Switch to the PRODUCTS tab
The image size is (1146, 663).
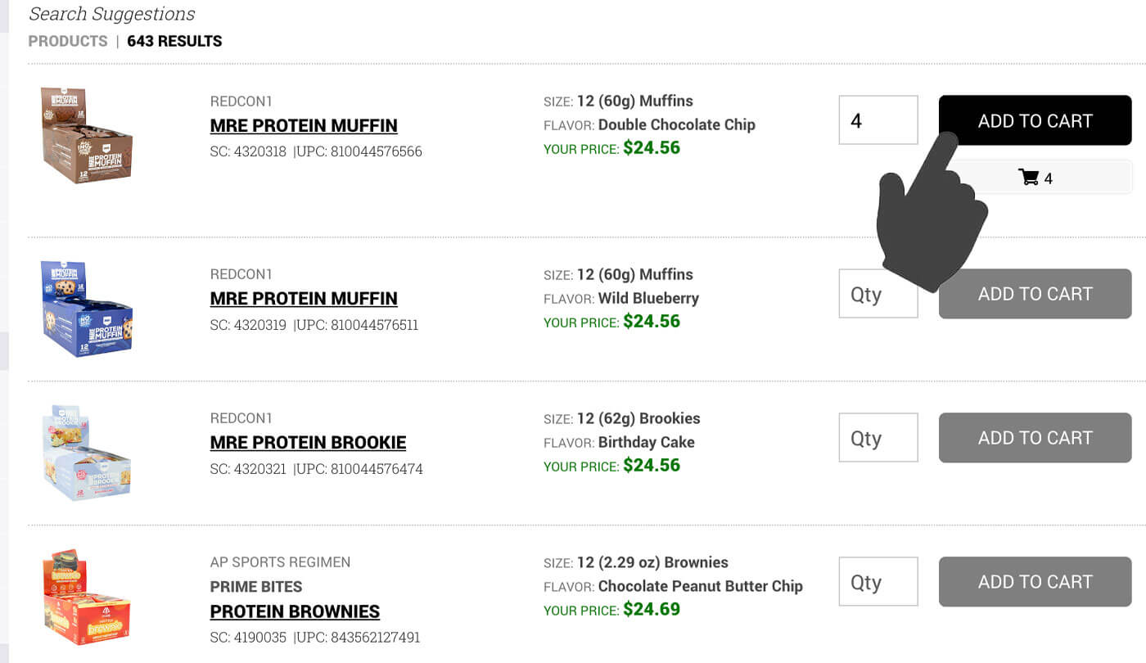(67, 41)
